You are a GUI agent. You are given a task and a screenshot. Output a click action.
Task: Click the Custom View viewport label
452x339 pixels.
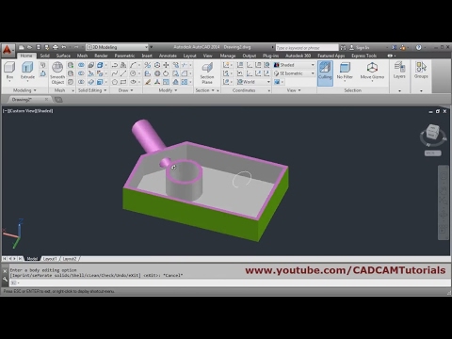coord(24,111)
